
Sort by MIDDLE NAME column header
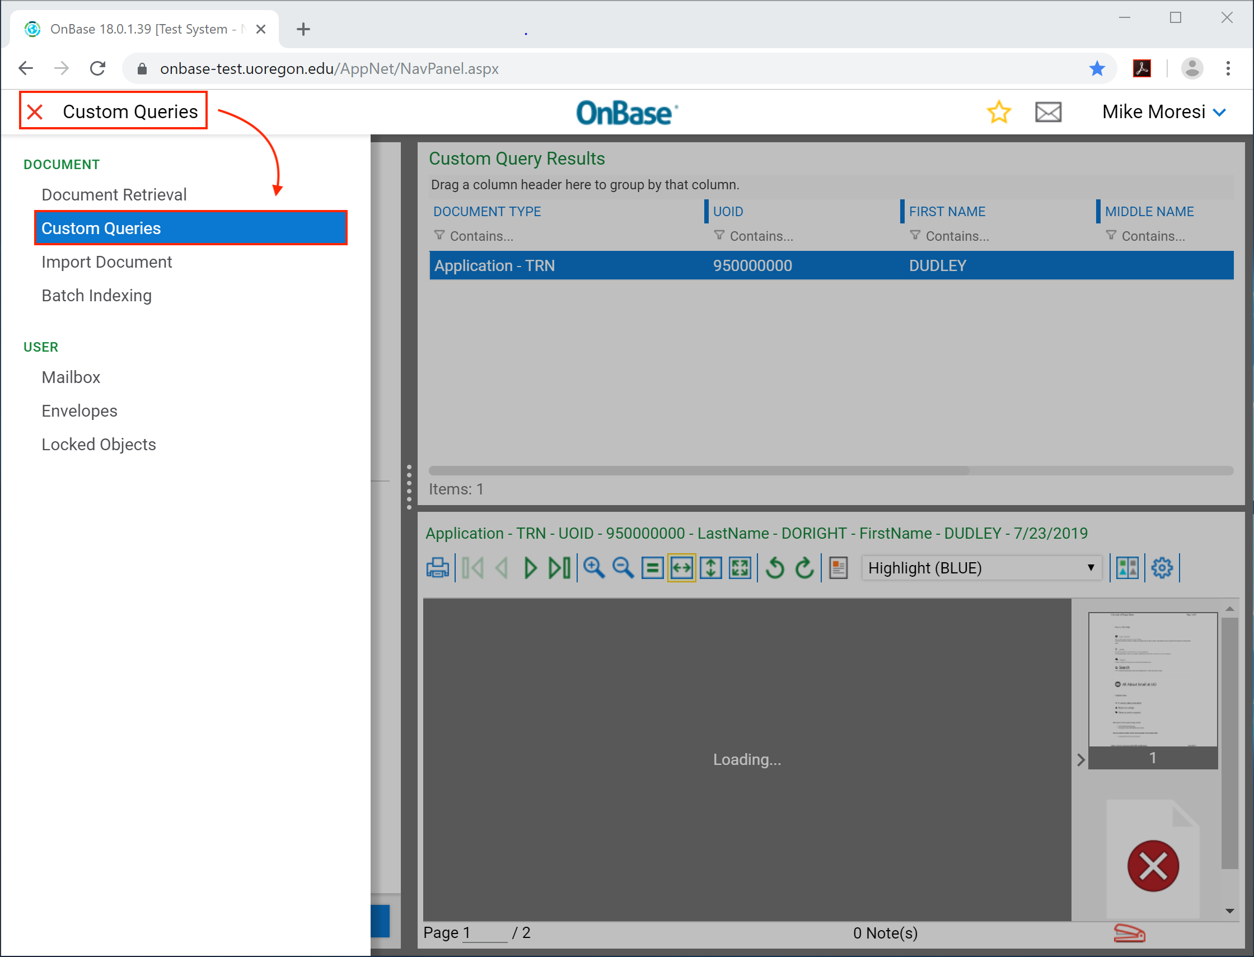coord(1149,211)
